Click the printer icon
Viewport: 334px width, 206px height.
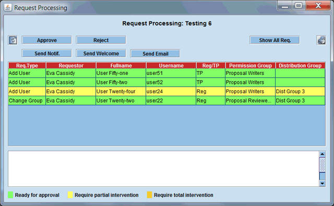(x=321, y=40)
